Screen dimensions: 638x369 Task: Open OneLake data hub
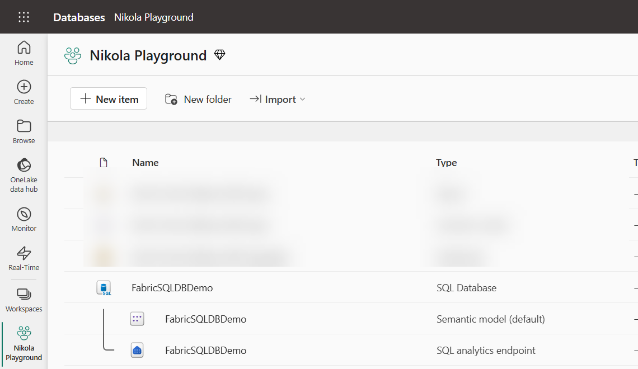(24, 176)
